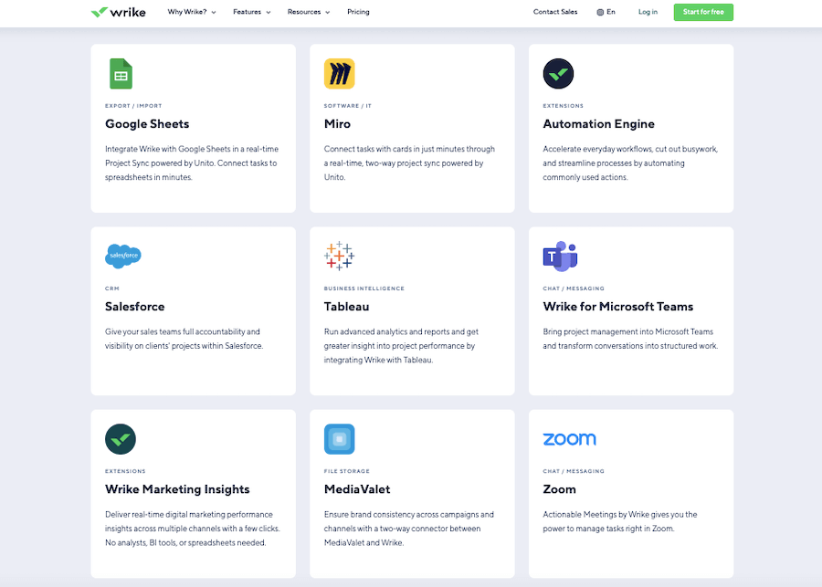
Task: Click the Salesforce cloud logo
Action: pyautogui.click(x=123, y=257)
